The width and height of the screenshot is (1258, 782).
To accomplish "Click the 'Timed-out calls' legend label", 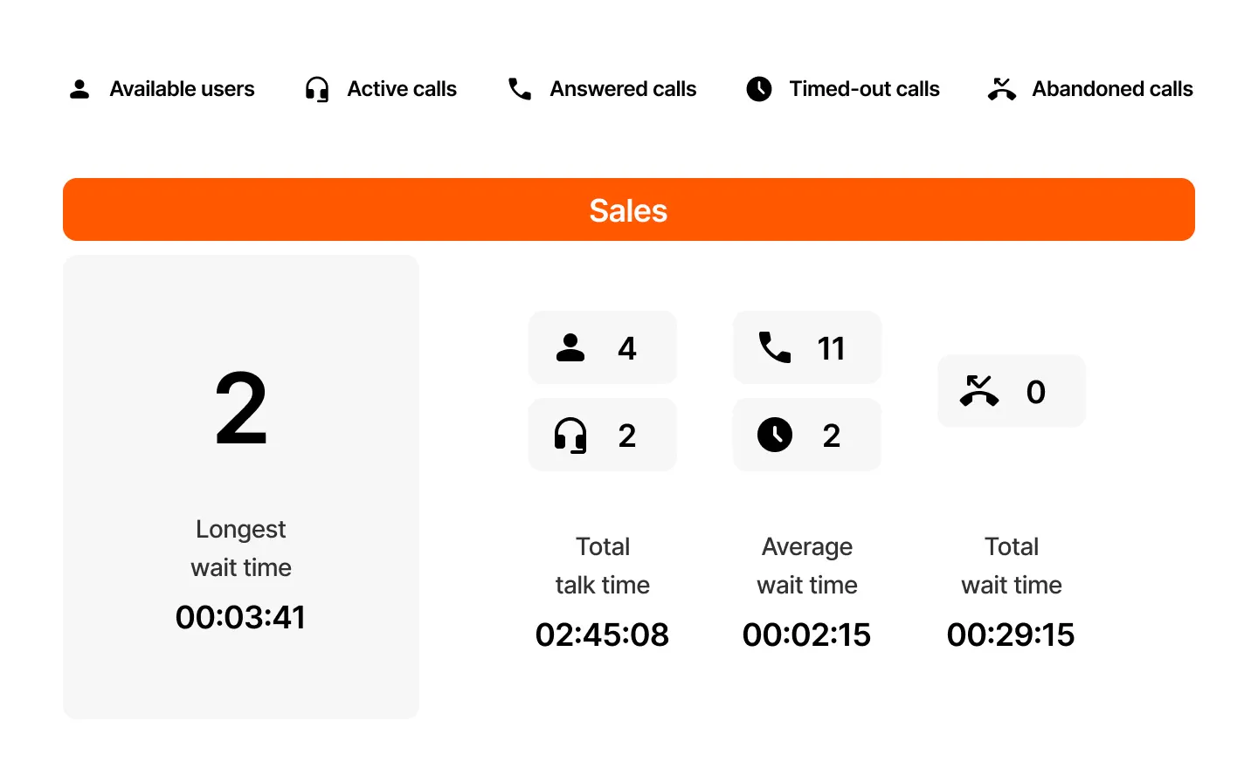I will coord(864,89).
